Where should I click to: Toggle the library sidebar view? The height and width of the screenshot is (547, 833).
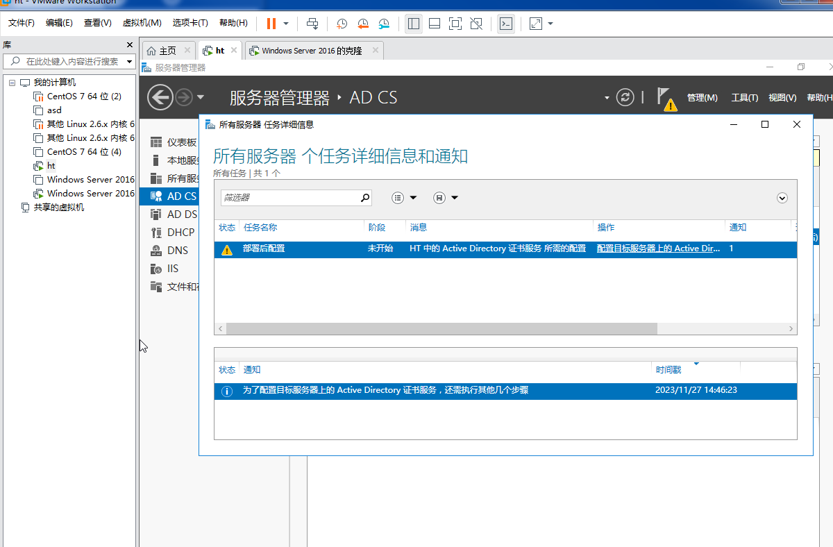(x=414, y=24)
